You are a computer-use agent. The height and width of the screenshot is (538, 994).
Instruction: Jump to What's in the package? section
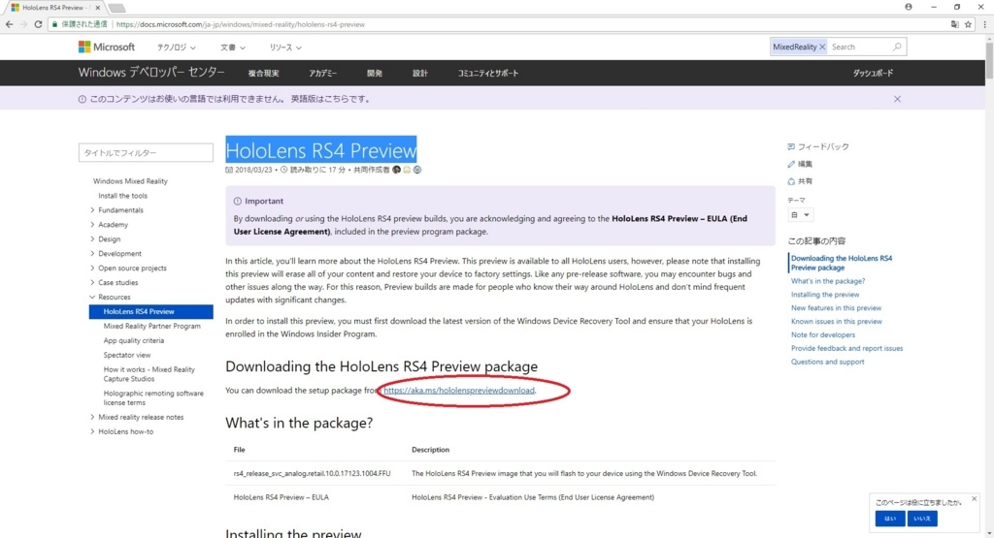pos(828,281)
